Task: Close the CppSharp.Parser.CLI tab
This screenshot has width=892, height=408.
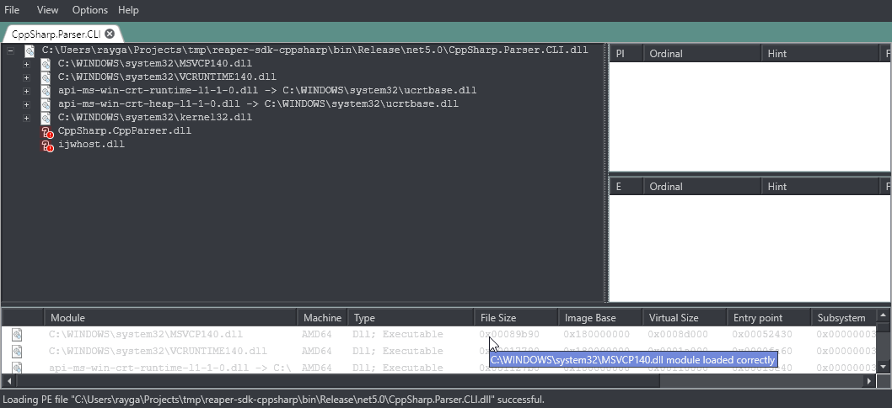Action: coord(110,34)
